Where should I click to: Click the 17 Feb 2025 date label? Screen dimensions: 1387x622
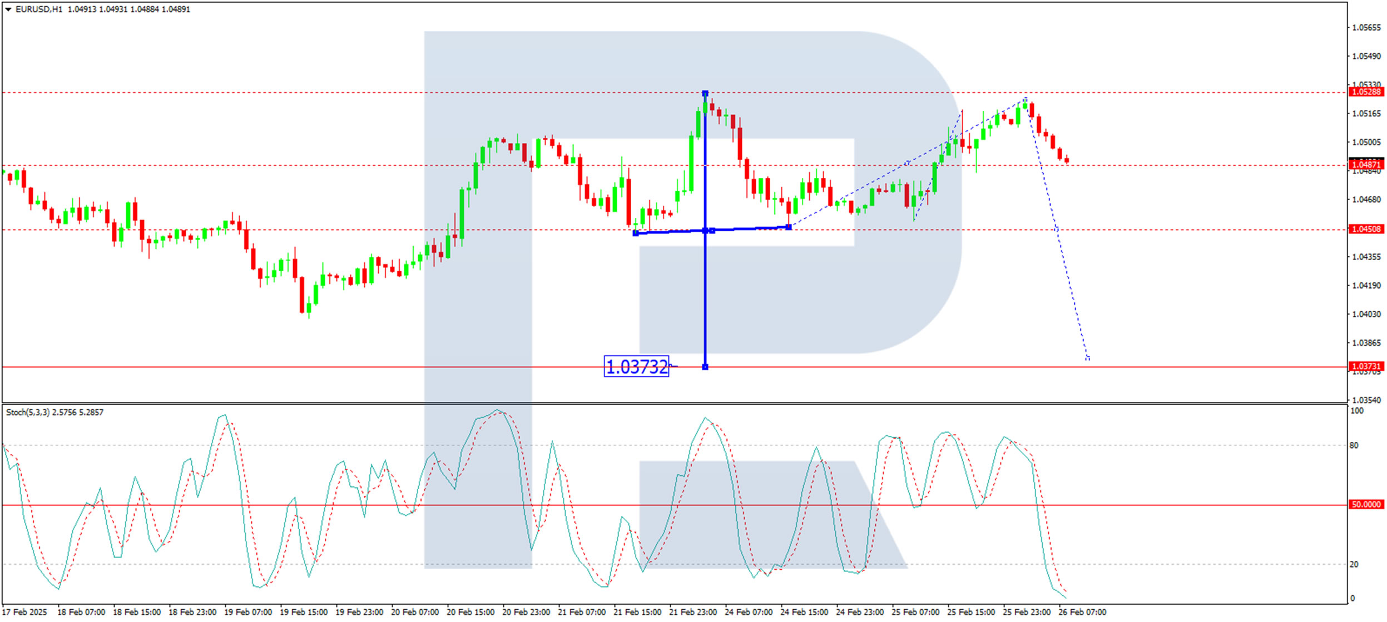[25, 612]
